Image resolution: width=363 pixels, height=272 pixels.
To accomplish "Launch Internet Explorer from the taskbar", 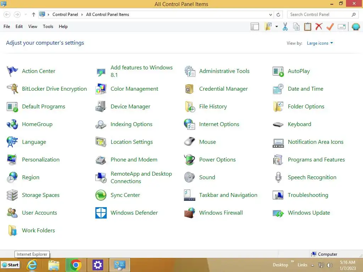I will [32, 265].
